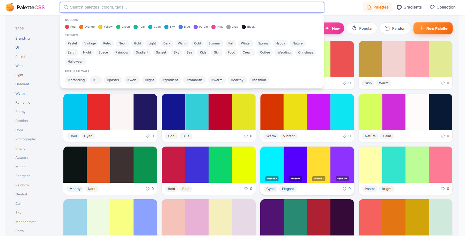Open the Photography tag in sidebar
Viewport: 465px width, 236px height.
[26, 139]
